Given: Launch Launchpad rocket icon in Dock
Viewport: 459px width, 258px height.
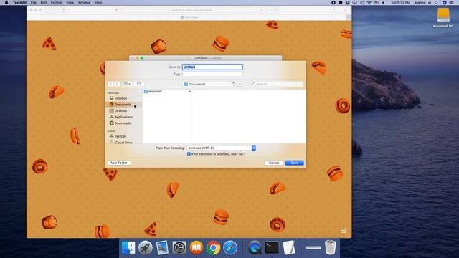Looking at the screenshot, I should [x=145, y=248].
